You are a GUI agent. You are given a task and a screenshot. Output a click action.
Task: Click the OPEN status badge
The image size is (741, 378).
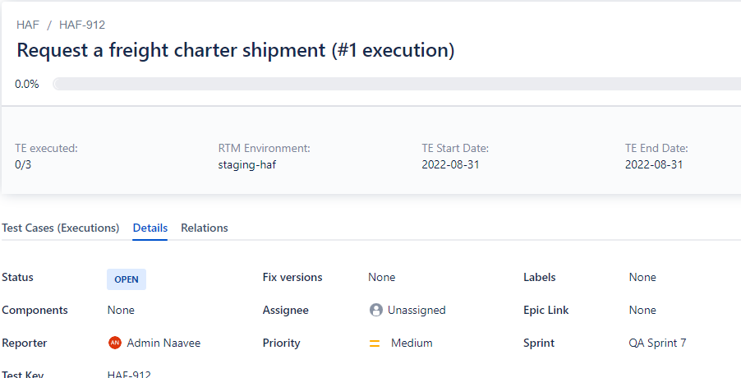tap(127, 279)
